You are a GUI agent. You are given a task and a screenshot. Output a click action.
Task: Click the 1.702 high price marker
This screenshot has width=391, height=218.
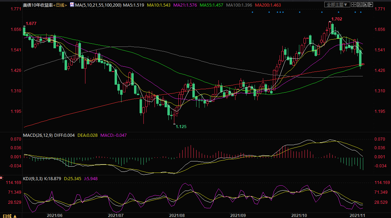336,19
